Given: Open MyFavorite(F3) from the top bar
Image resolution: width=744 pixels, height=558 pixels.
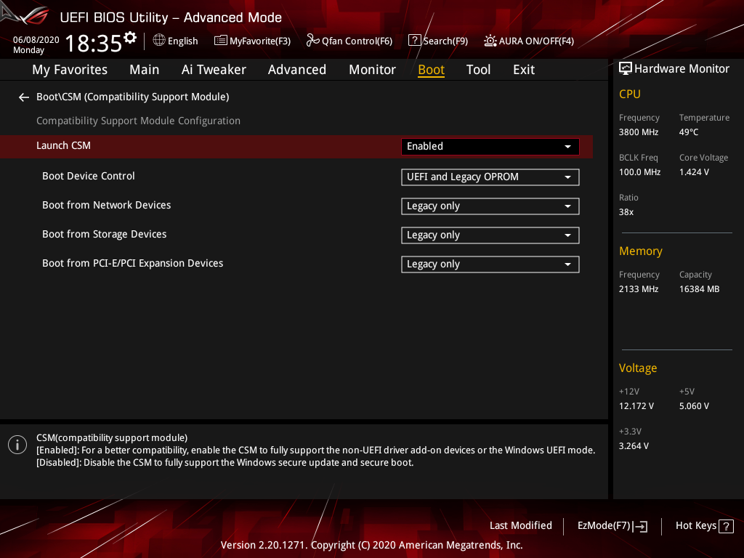Looking at the screenshot, I should pos(252,41).
